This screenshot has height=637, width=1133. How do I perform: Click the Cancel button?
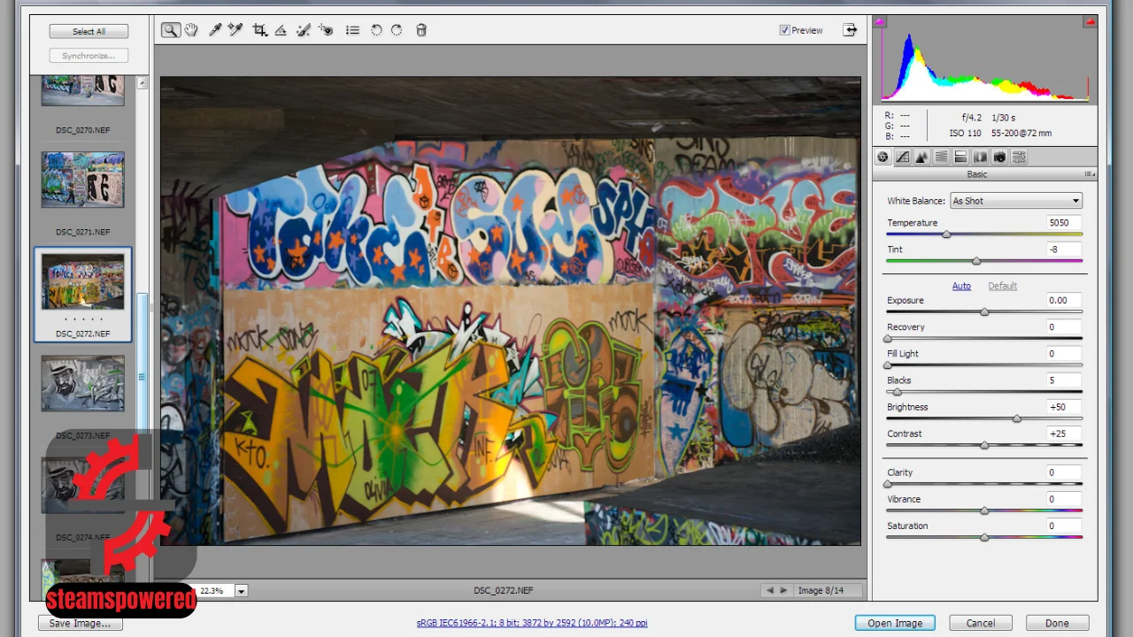point(980,623)
